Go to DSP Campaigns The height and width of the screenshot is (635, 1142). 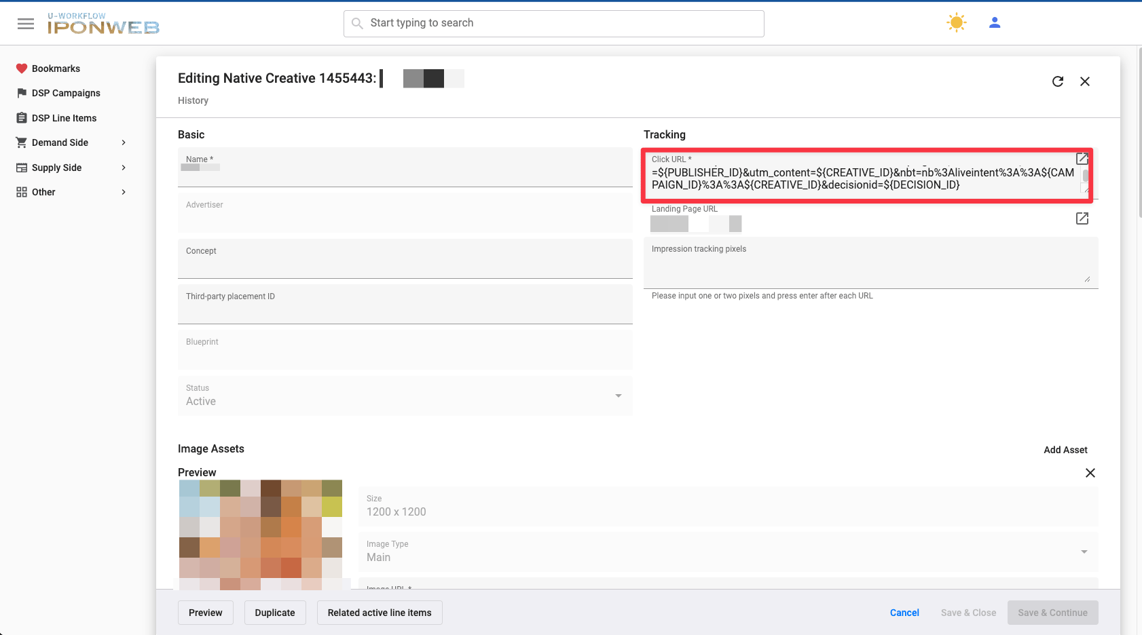[66, 93]
